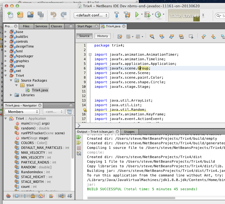The height and width of the screenshot is (204, 225).
Task: Click the memory usage bar 336.7/677.1MB
Action: [x=184, y=16]
